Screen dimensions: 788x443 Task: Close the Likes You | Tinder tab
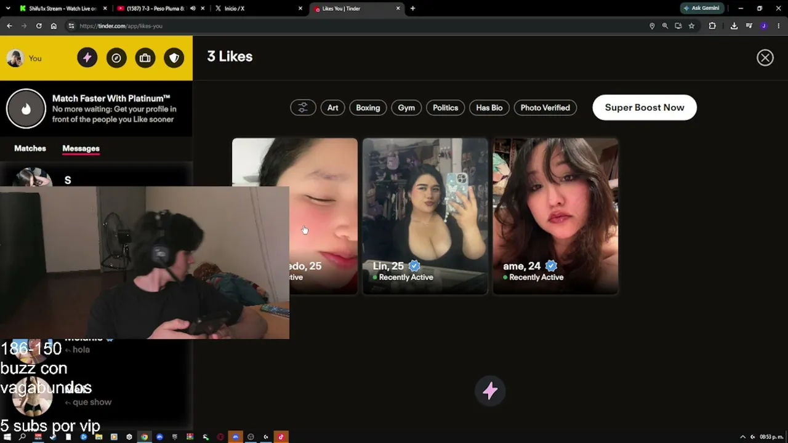pyautogui.click(x=398, y=9)
